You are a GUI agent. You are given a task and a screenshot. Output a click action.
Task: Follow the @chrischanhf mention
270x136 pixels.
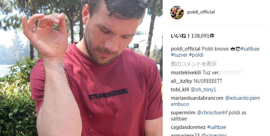[x=212, y=113]
